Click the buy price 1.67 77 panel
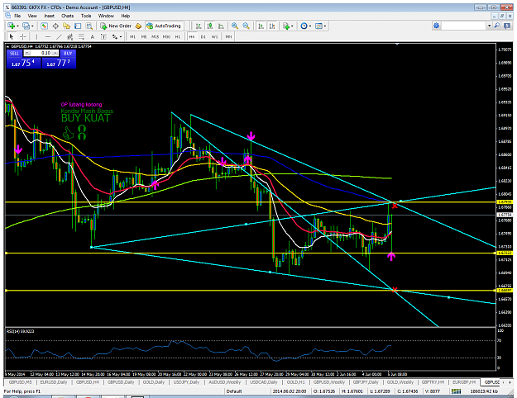The width and height of the screenshot is (517, 398). pos(59,63)
